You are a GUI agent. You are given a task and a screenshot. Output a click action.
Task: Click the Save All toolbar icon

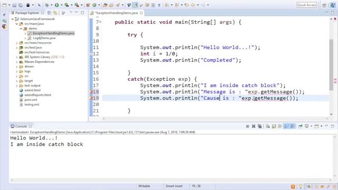click(20, 5)
